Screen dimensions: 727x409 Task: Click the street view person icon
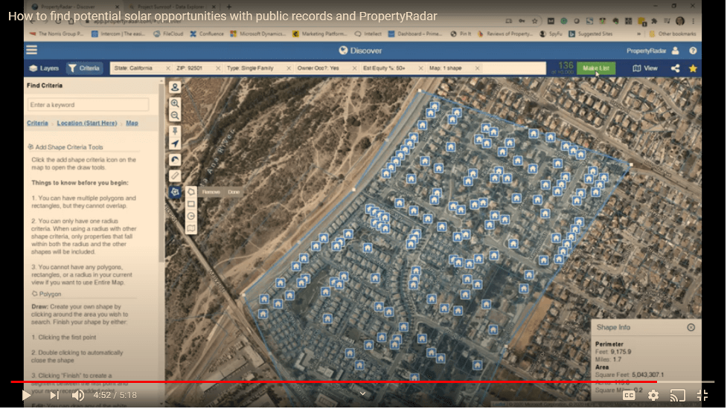[x=175, y=87]
